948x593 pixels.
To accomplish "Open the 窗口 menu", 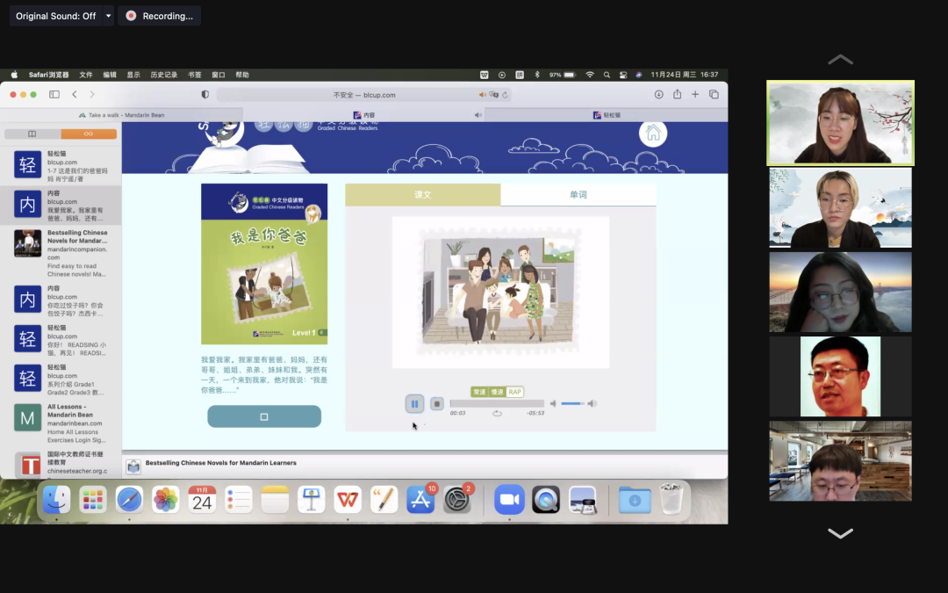I will point(219,75).
